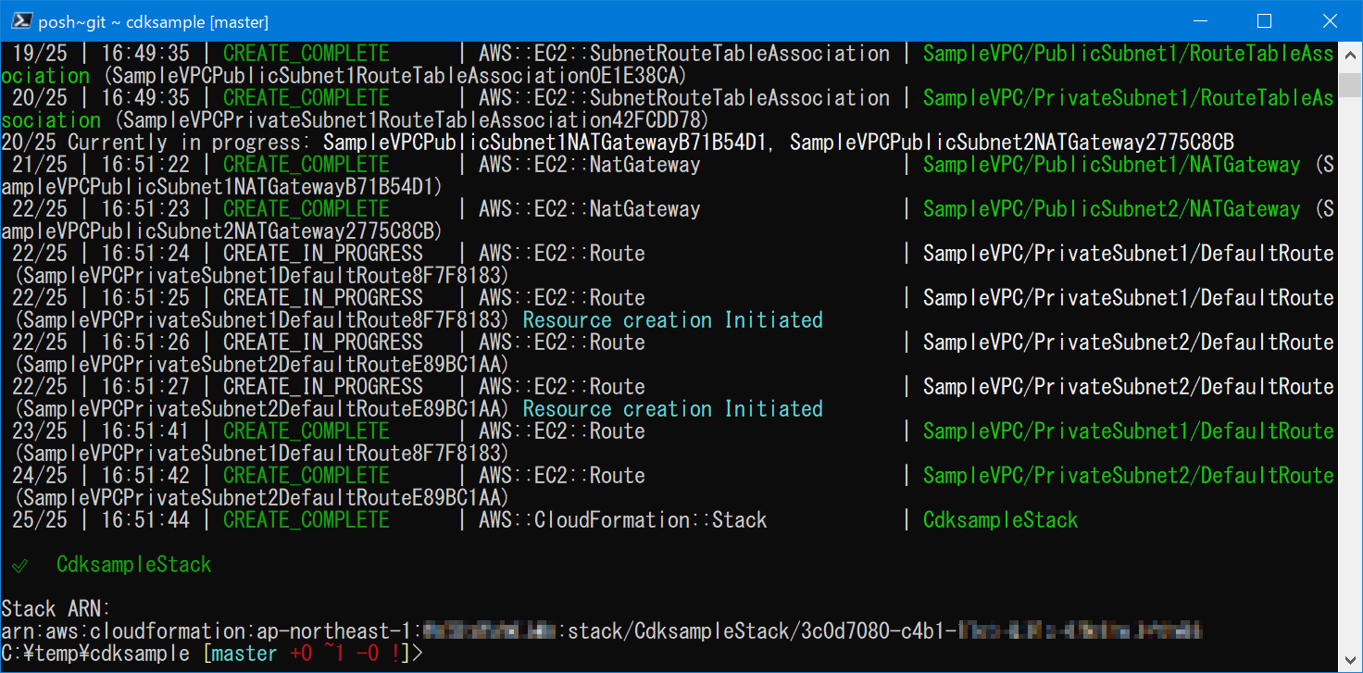
Task: Click the red exclamation mark in the prompt
Action: [395, 653]
